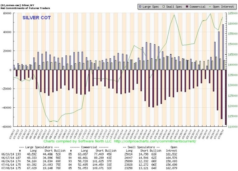This screenshot has height=171, width=238.
Task: Open the cotpricecharts.com commitmentscurrent link
Action: coord(155,141)
